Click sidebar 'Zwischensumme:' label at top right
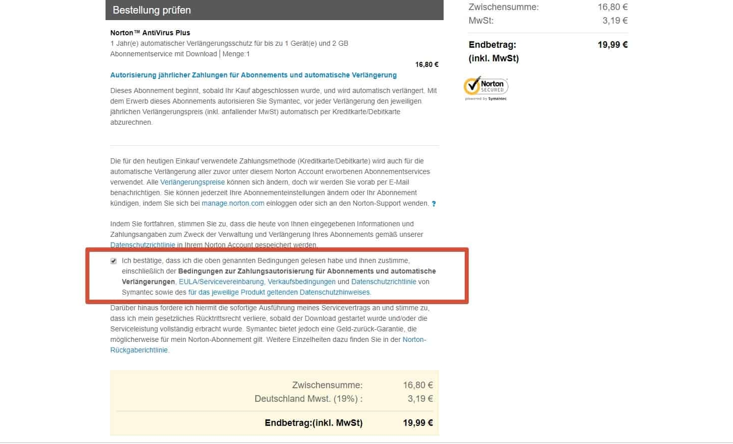Image resolution: width=733 pixels, height=444 pixels. 503,7
